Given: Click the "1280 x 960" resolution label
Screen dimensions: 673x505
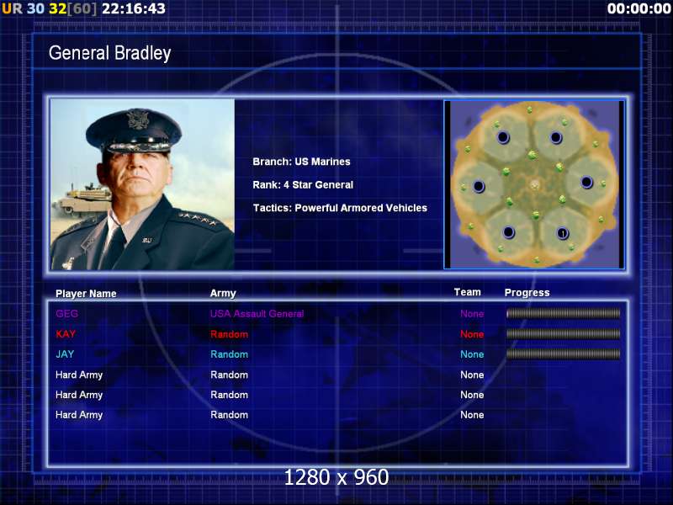Looking at the screenshot, I should coord(336,477).
